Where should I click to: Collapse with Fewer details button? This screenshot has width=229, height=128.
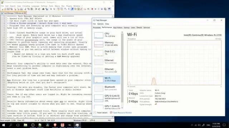tap(101, 113)
